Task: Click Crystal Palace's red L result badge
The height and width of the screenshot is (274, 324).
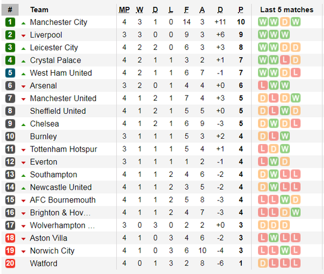Action: tap(285, 60)
